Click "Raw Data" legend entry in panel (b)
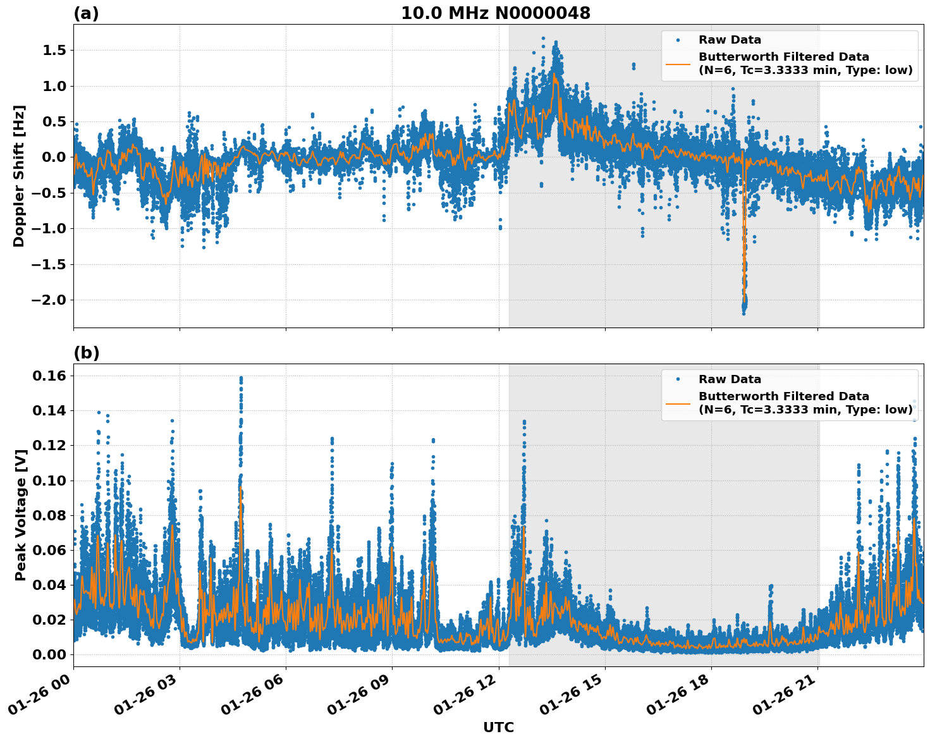The width and height of the screenshot is (930, 741). (730, 379)
